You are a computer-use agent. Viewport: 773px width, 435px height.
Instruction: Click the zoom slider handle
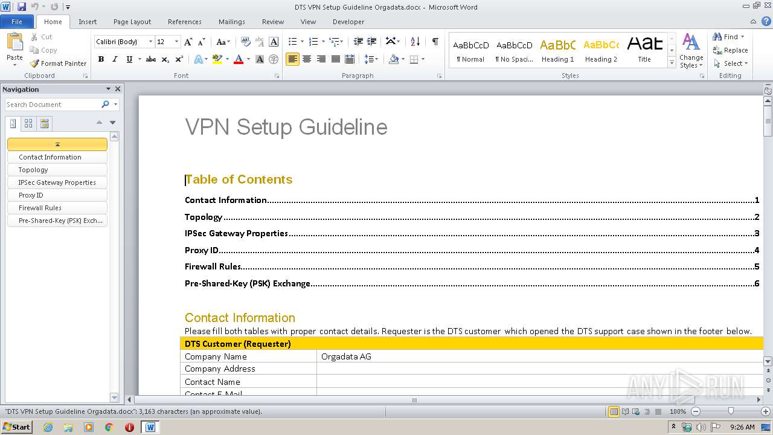pos(731,411)
